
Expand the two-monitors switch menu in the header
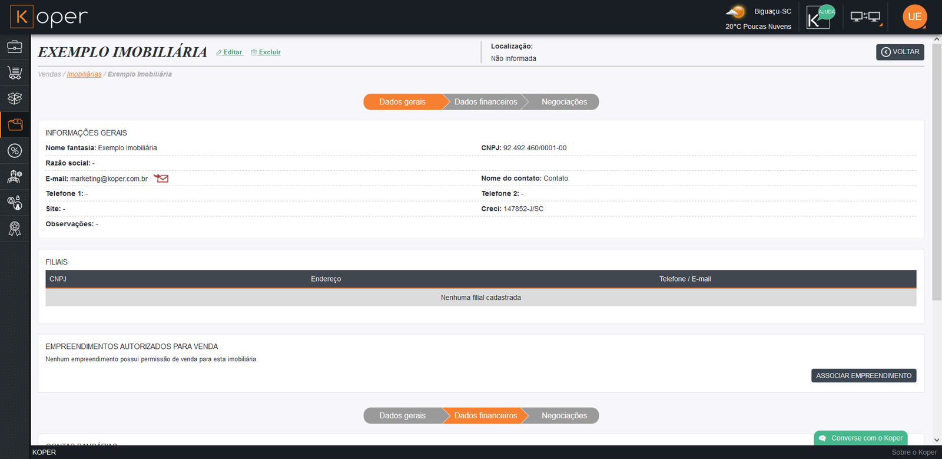865,17
